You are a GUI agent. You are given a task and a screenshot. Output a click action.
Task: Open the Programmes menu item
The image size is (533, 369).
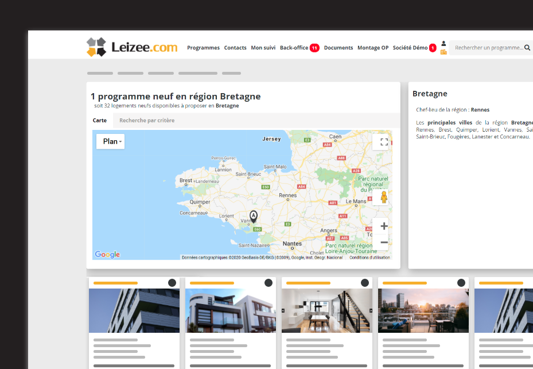(203, 48)
